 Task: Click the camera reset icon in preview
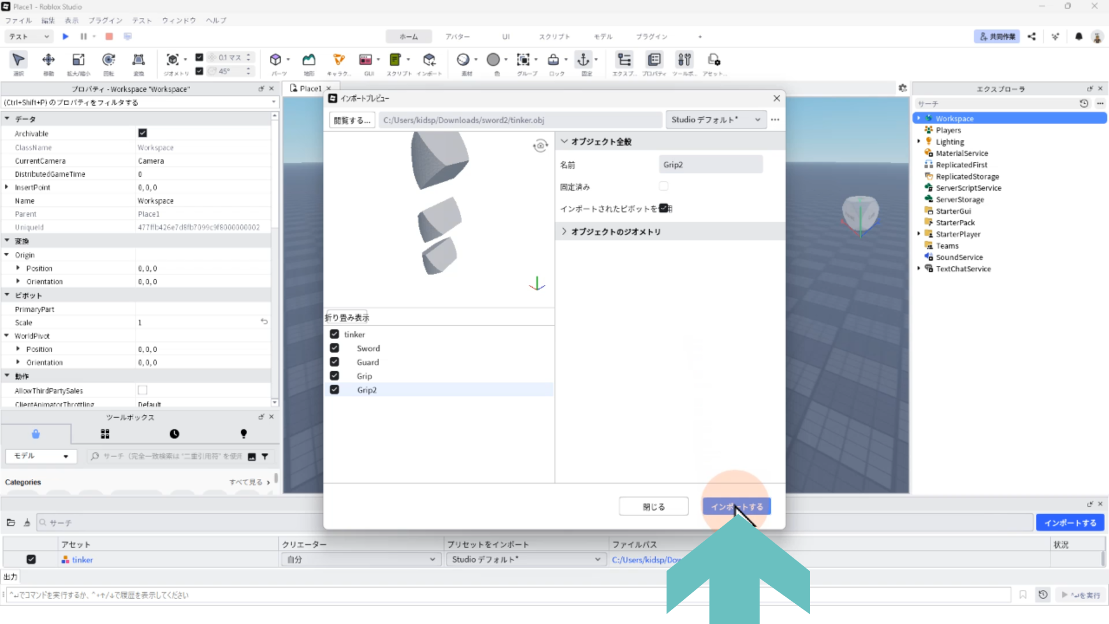click(540, 146)
